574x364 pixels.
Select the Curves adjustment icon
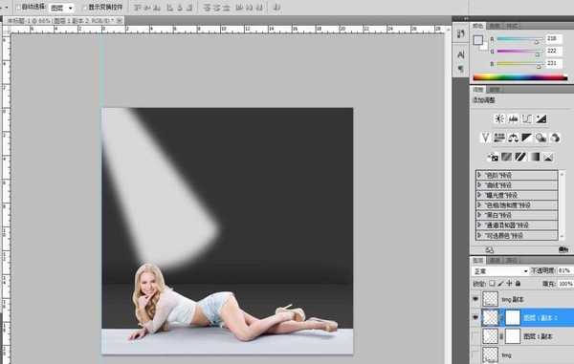(527, 118)
